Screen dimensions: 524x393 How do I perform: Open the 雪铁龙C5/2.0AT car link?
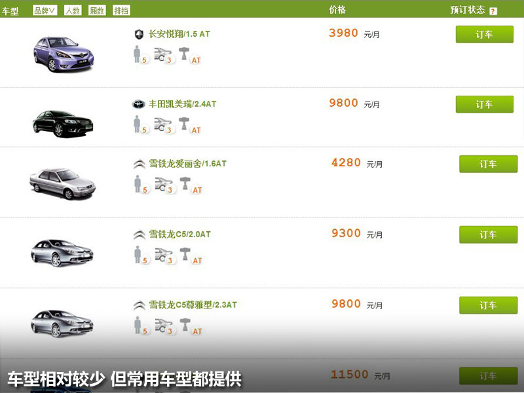pyautogui.click(x=179, y=234)
